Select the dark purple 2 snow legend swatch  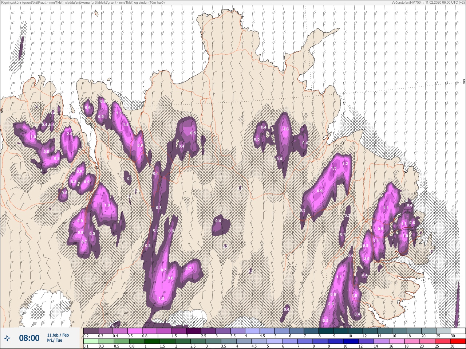[x=194, y=331]
